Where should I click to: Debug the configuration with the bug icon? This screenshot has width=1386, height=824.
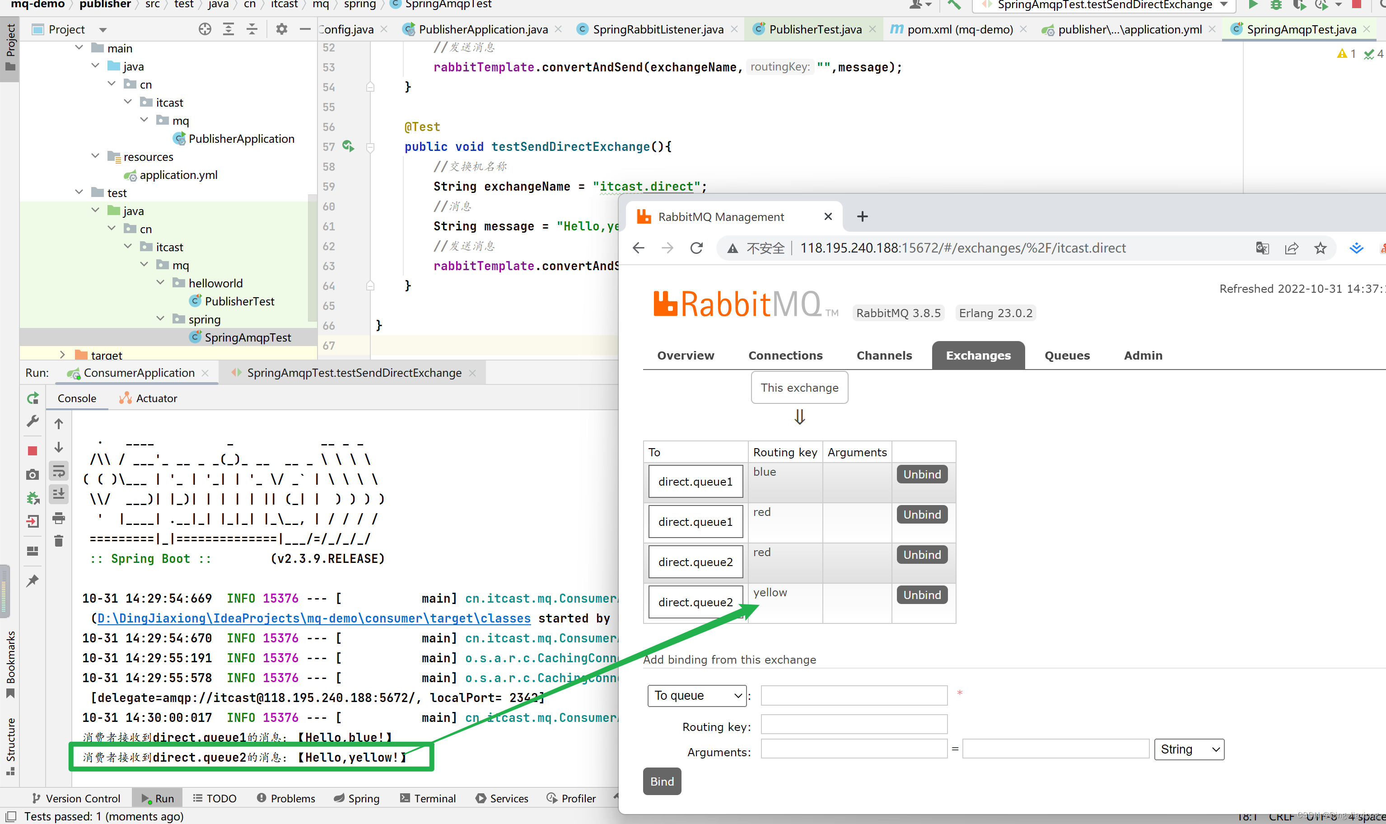(x=1276, y=5)
